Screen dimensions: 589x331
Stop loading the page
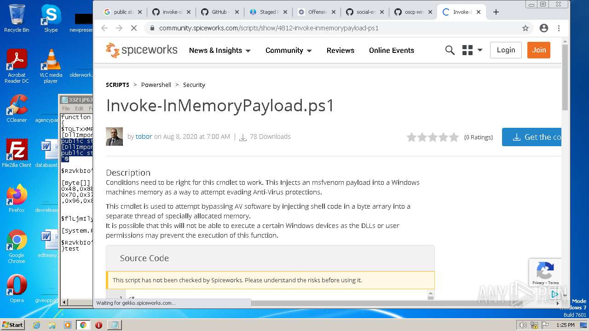(133, 28)
